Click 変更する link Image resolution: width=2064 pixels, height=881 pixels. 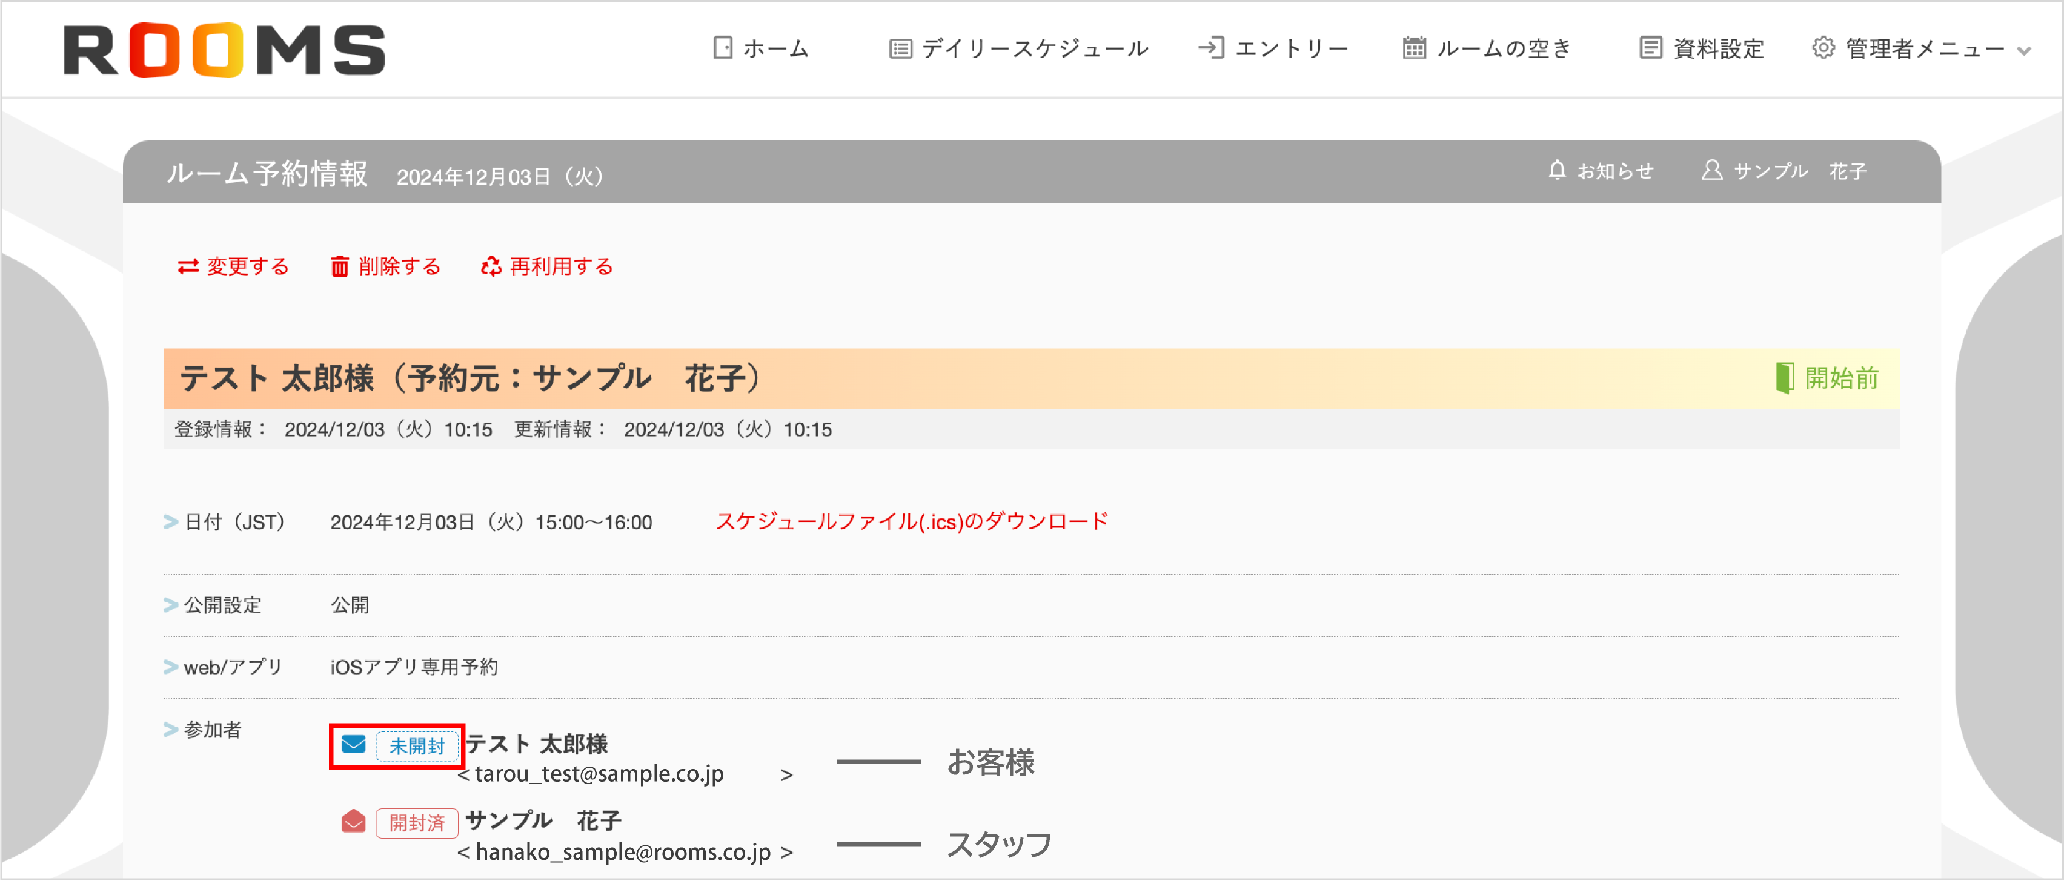[x=248, y=266]
